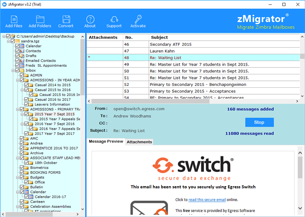
Task: Collapse the ADMISSIONS - IN YEAR node
Action: click(18, 80)
